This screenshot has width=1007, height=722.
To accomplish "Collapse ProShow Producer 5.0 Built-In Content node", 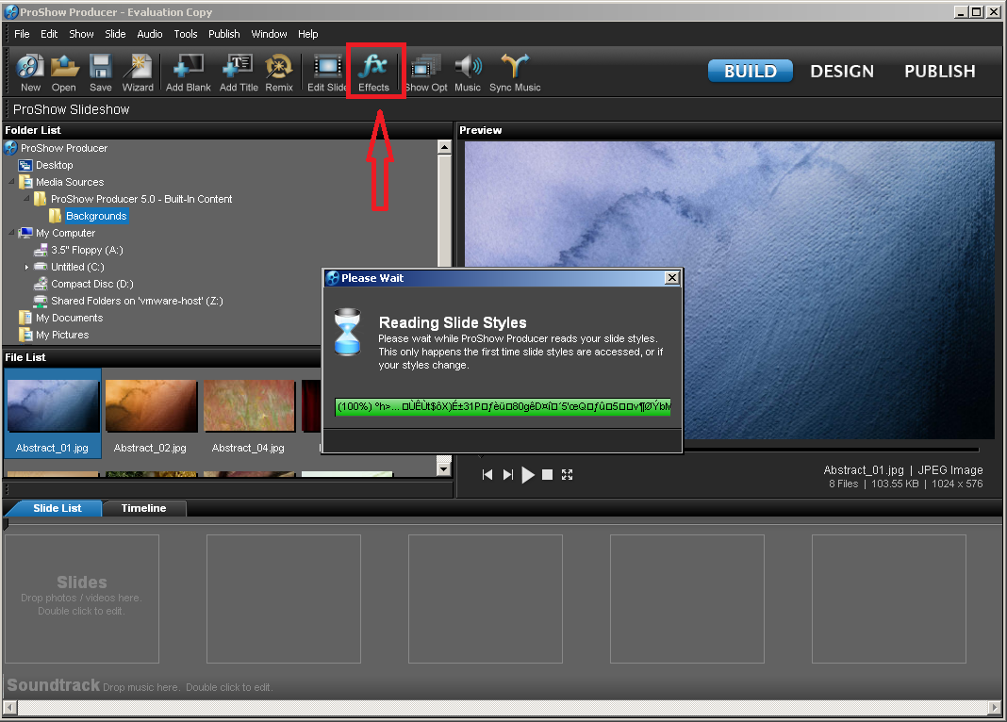I will click(x=26, y=199).
